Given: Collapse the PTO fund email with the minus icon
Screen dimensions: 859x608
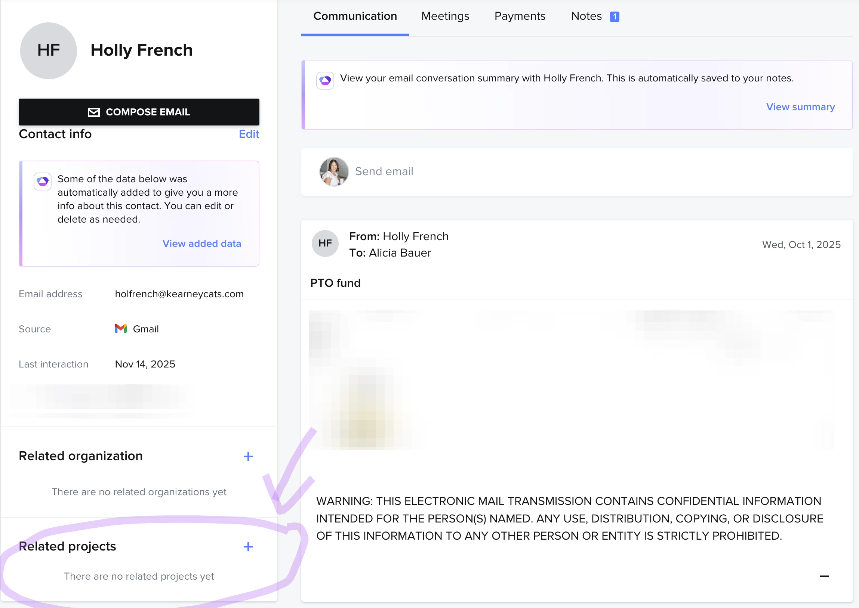Looking at the screenshot, I should 824,576.
